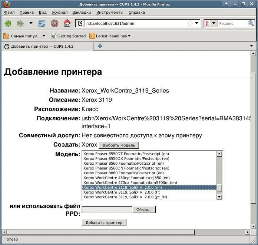
Task: Click the CUPS favicon on the tab
Action: pos(7,47)
